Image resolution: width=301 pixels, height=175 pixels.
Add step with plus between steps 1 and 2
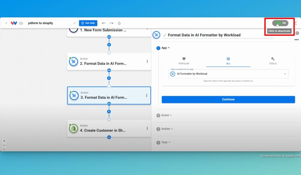109,45
